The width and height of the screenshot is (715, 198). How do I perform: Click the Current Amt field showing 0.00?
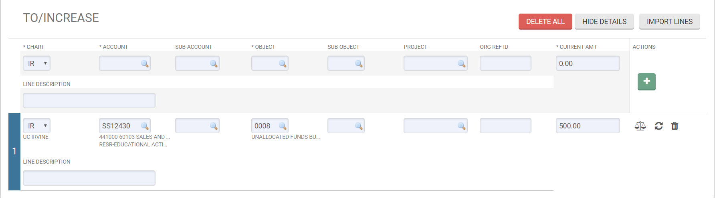point(588,63)
